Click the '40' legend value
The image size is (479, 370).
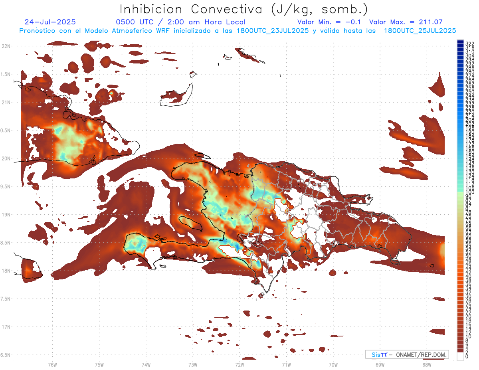[468, 277]
